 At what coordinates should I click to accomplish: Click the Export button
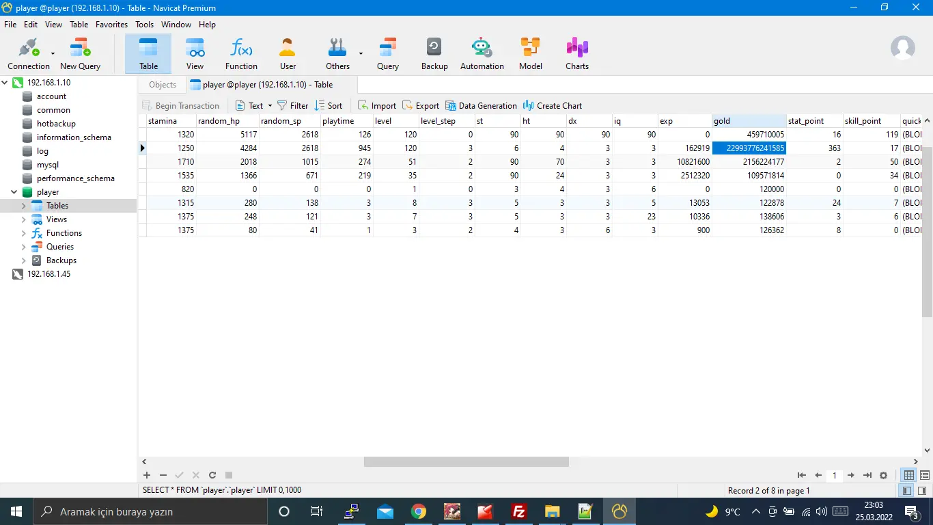coord(421,106)
